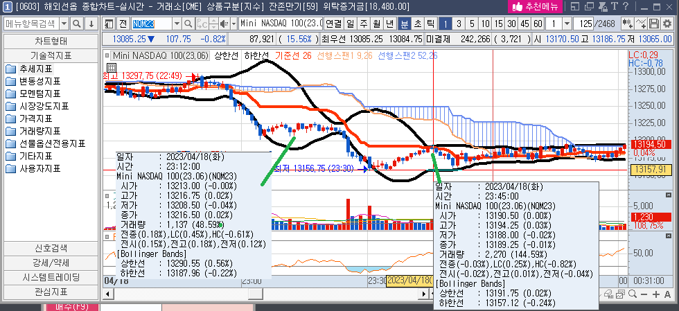Open the 기술적지표 section tab
This screenshot has width=679, height=311.
tap(51, 55)
